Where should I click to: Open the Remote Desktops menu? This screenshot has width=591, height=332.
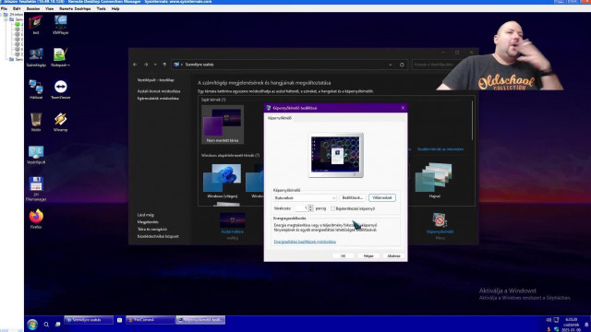75,8
